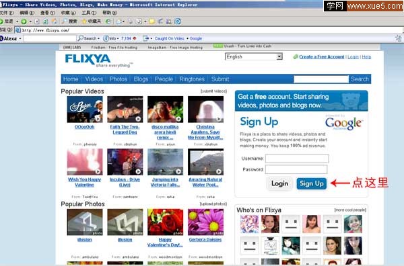This screenshot has height=266, width=404.
Task: Click the Login button in sign-up box
Action: tap(279, 183)
